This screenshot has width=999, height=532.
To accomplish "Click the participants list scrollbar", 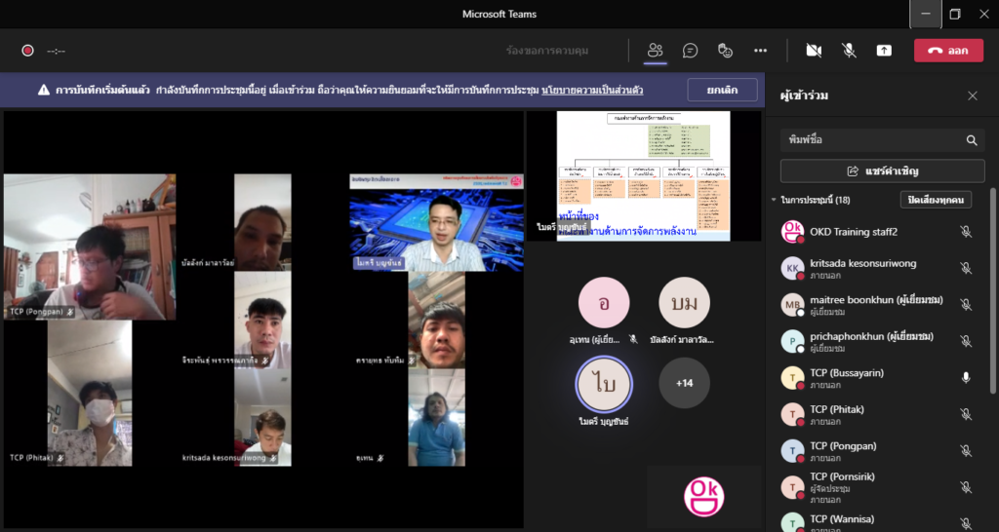I will point(992,291).
